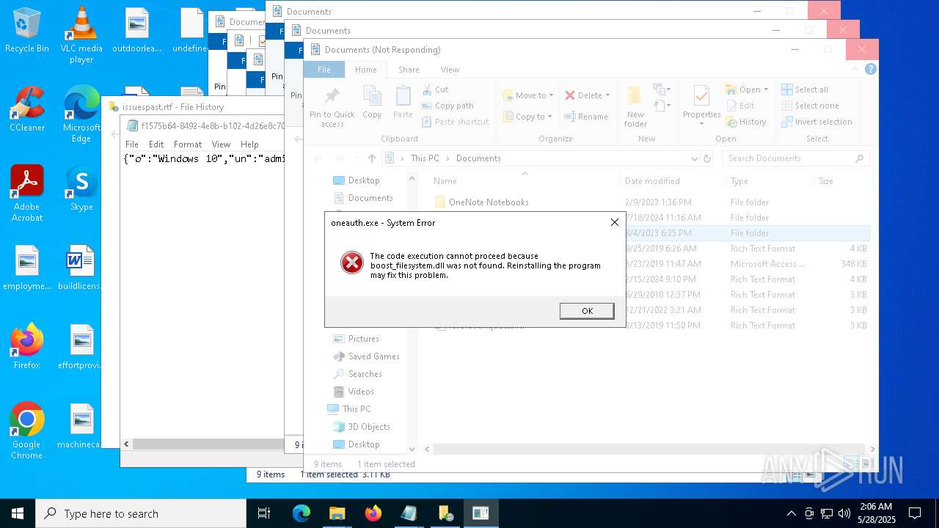Open the Delete dropdown arrow

pyautogui.click(x=607, y=95)
